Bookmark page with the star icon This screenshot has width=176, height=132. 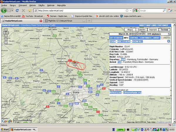[x=127, y=11]
